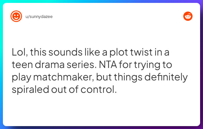The width and height of the screenshot is (203, 129).
Task: Click the word "things" in the third line
Action: tap(128, 77)
